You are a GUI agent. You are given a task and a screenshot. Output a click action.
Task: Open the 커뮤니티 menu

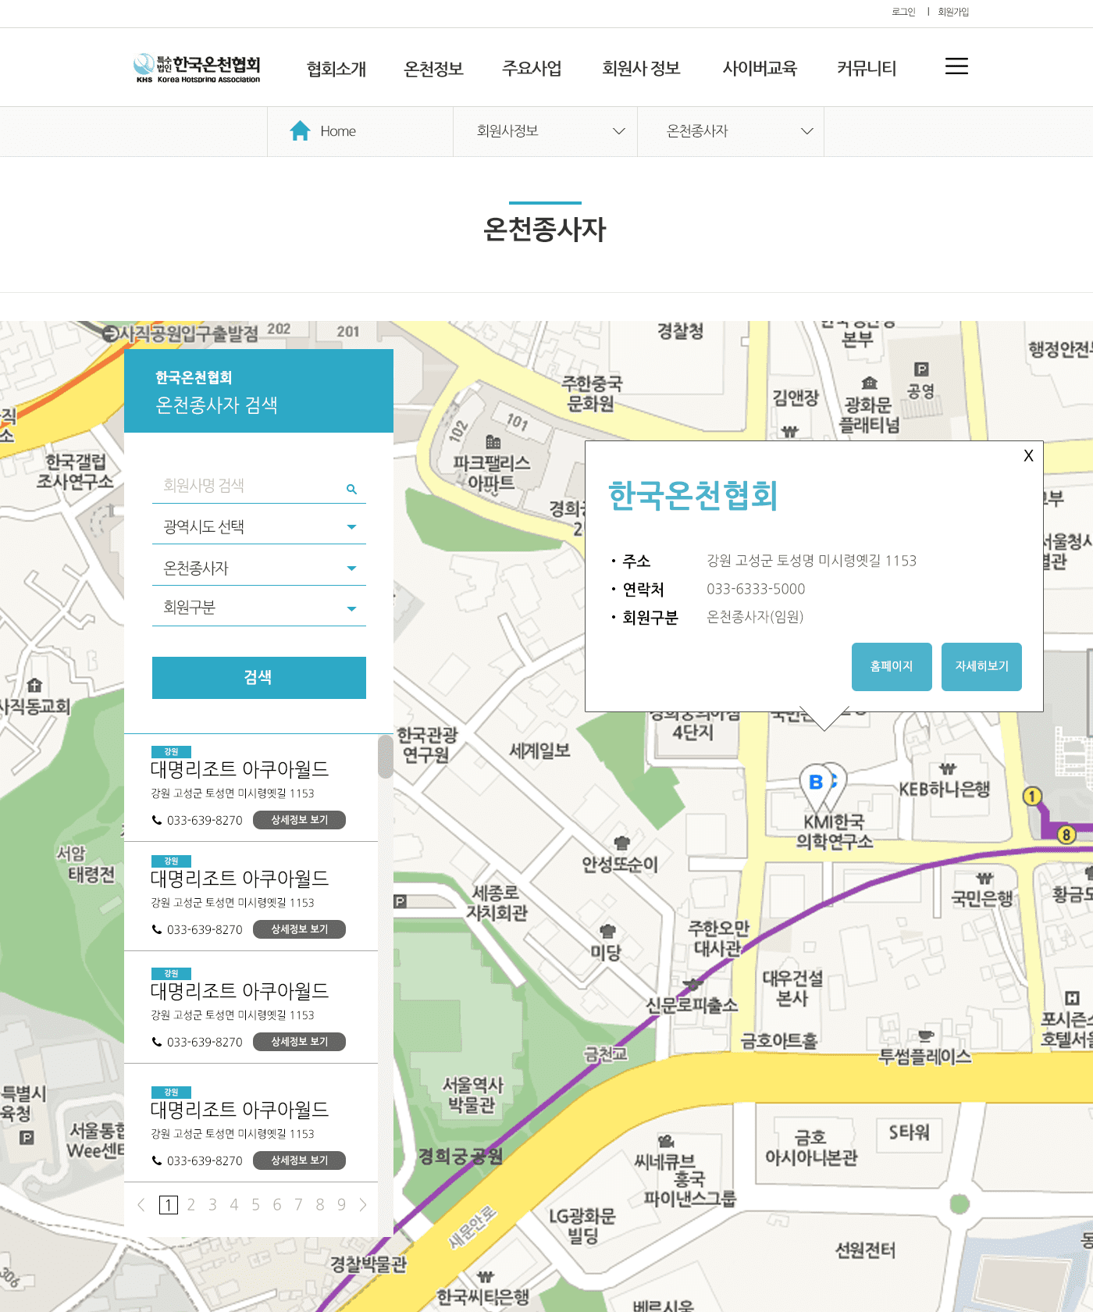(866, 69)
